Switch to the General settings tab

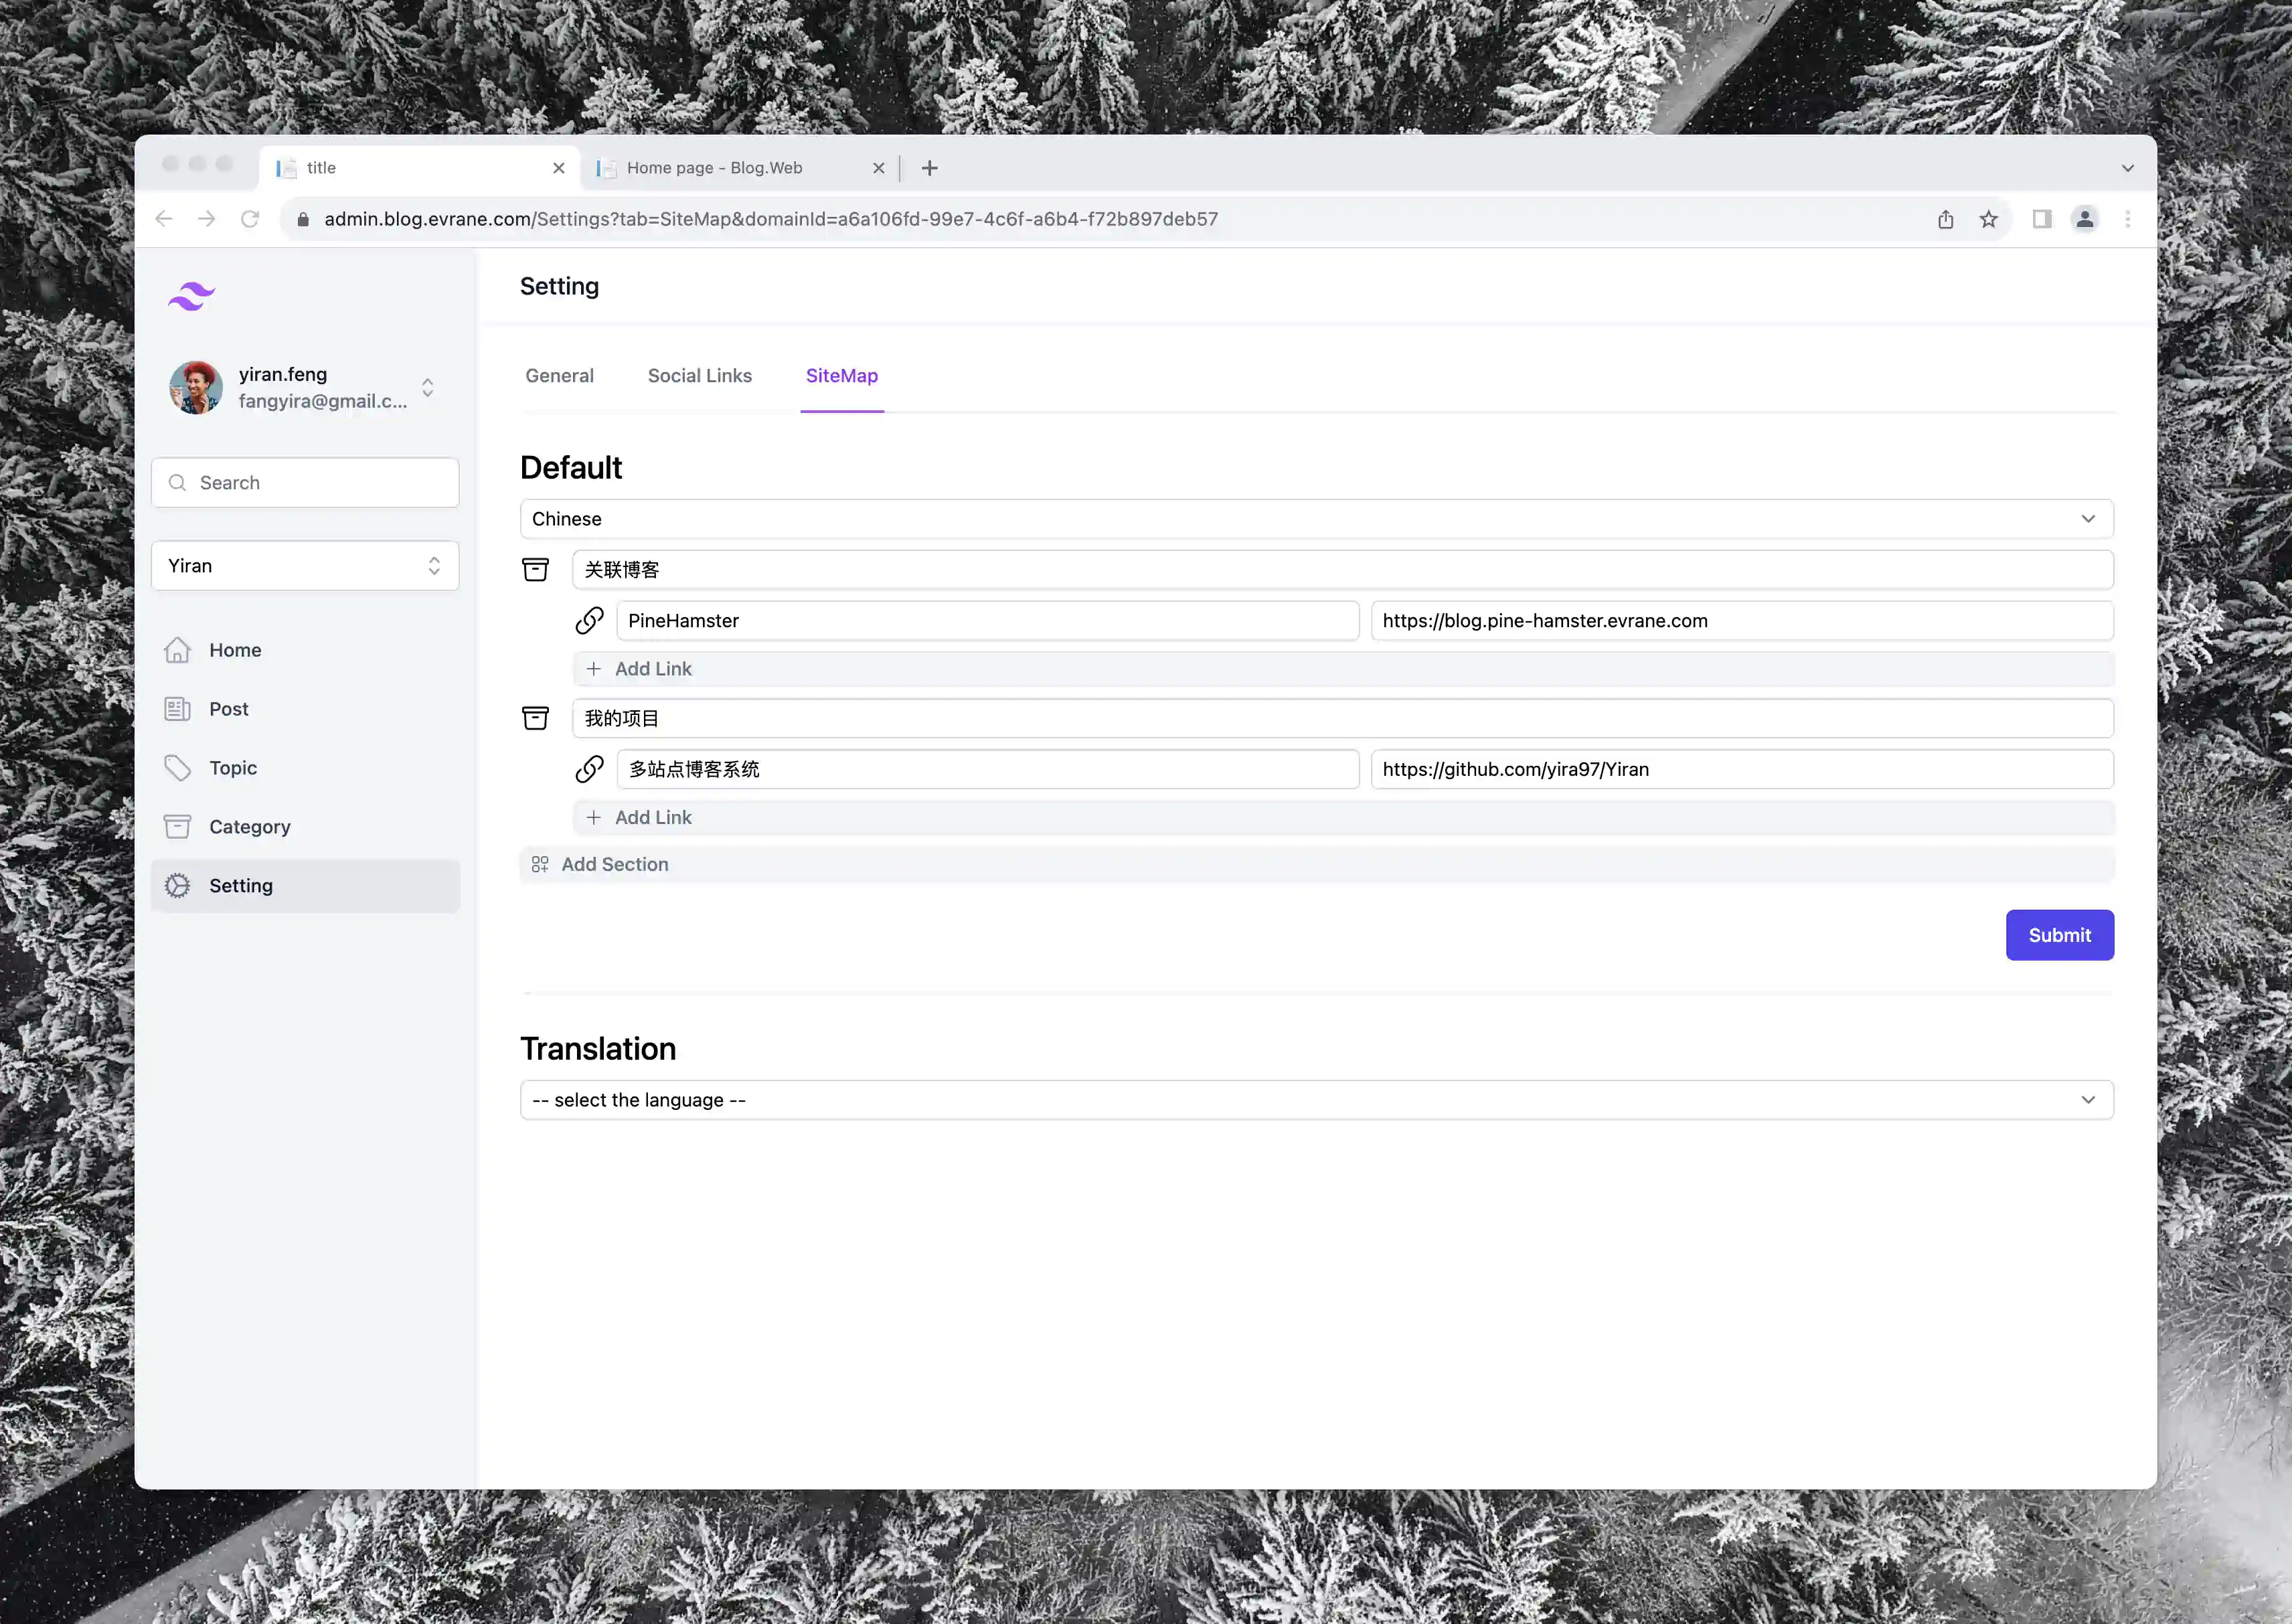[559, 376]
